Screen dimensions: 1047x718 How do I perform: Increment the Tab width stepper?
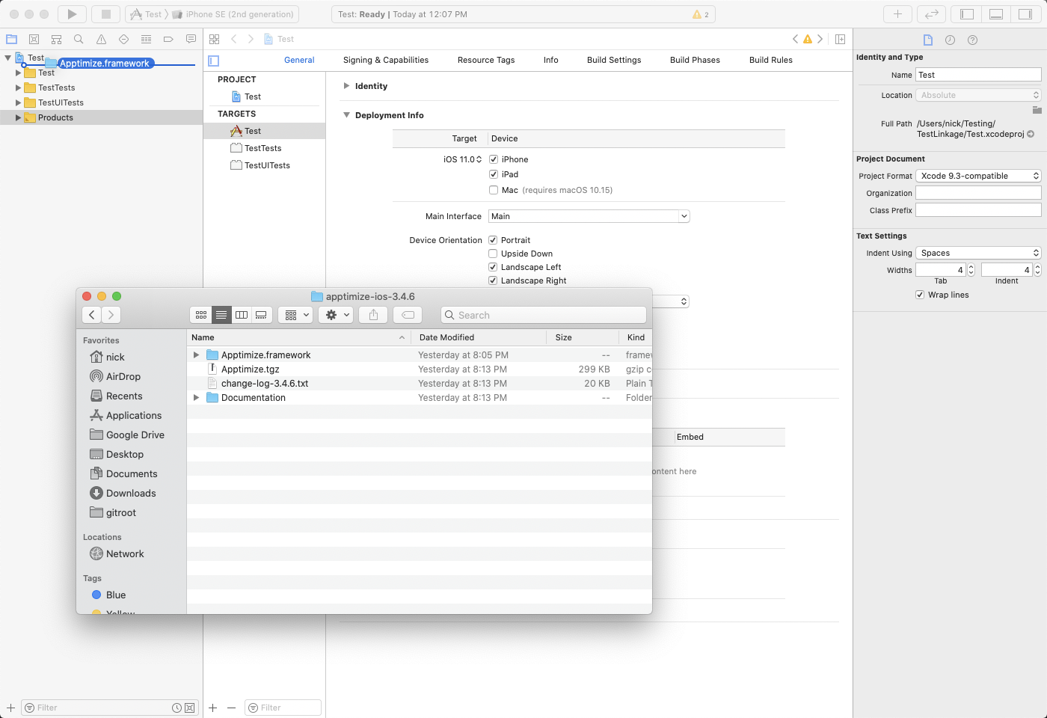point(971,267)
